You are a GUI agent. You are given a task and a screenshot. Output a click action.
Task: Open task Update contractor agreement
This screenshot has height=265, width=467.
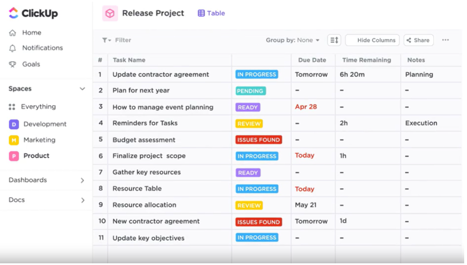click(x=161, y=75)
